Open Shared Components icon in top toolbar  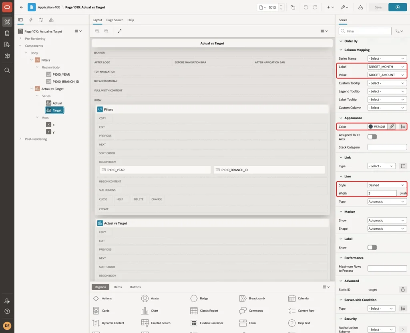[360, 7]
